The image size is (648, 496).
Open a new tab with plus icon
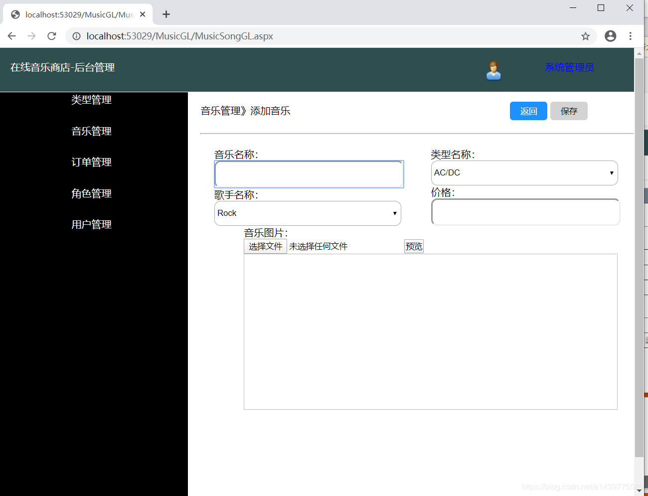[166, 14]
